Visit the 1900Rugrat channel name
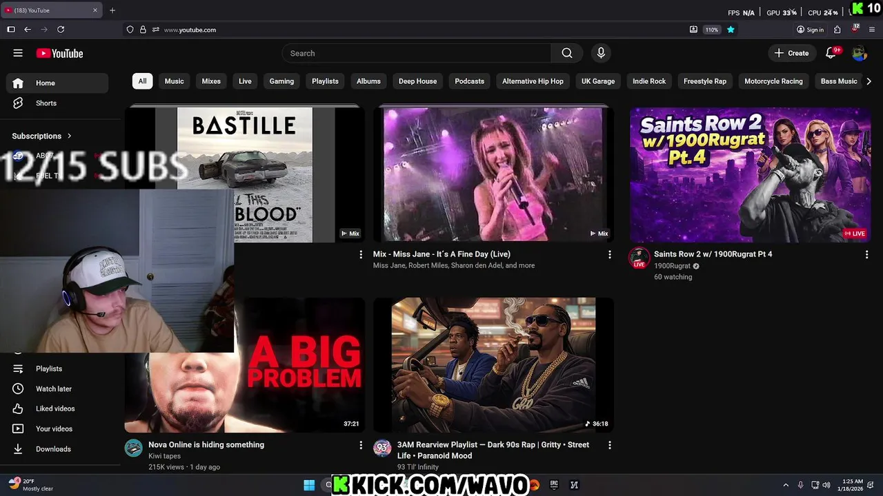Screen dimensions: 883x496 pos(672,266)
